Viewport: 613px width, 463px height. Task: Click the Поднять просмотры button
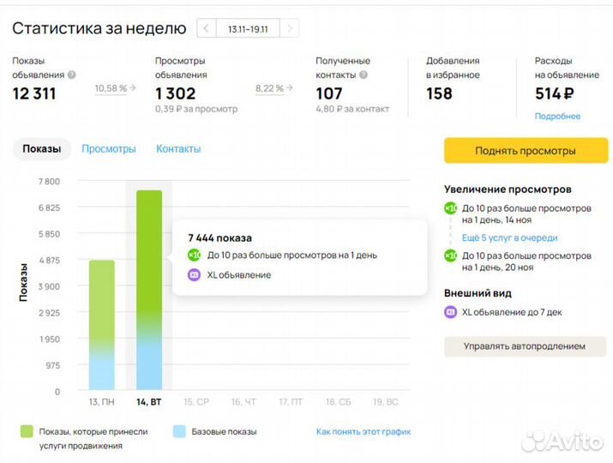pyautogui.click(x=526, y=151)
